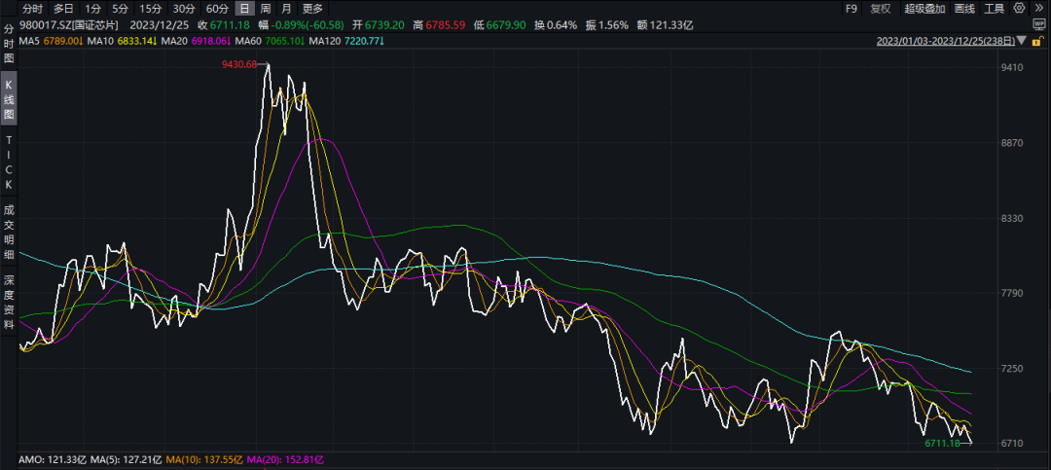This screenshot has height=470, width=1051.
Task: Click the 980017.SZ[国证芯片] stock name
Action: pyautogui.click(x=70, y=24)
